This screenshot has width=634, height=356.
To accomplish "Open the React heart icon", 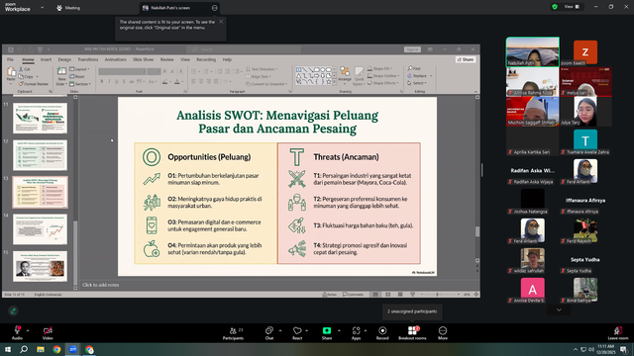I will coord(297,330).
